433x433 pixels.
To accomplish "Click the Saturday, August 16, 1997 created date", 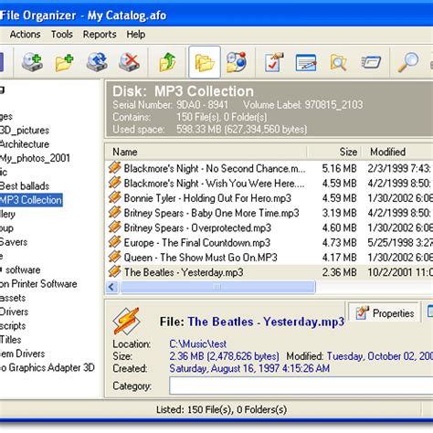I will pos(249,368).
